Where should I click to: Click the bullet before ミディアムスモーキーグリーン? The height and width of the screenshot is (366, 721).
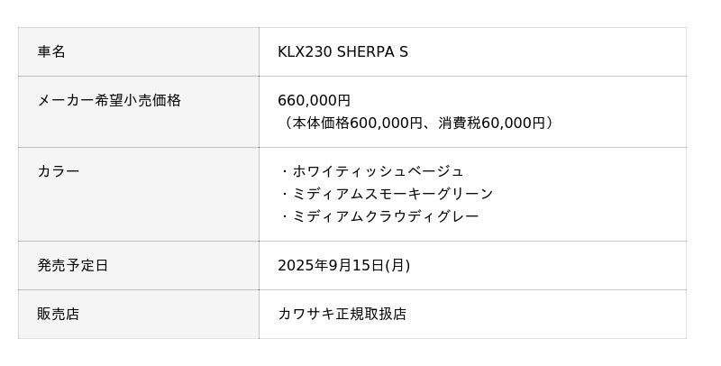pyautogui.click(x=284, y=194)
